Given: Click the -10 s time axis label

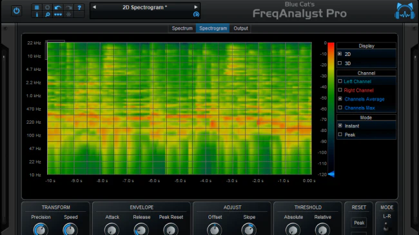Looking at the screenshot, I should (50, 181).
